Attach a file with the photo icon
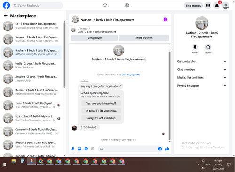 click(79, 149)
